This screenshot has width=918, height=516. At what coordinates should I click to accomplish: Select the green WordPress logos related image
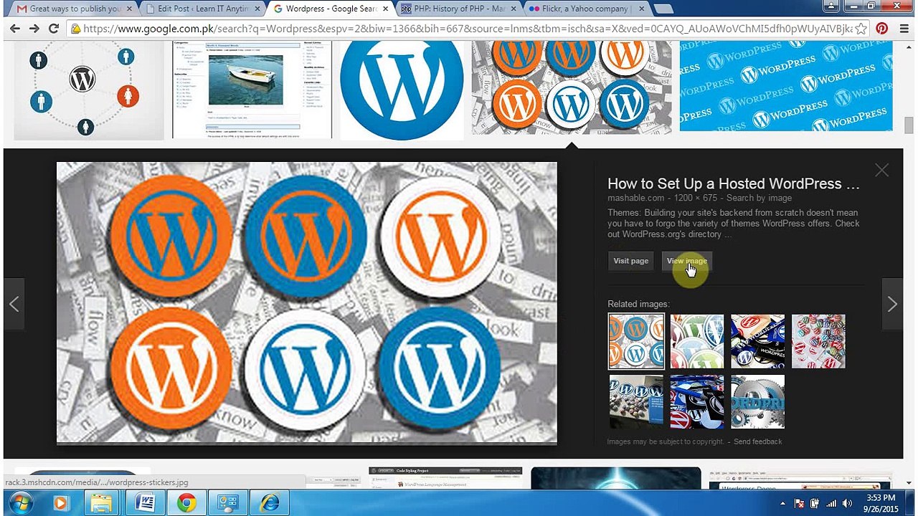click(x=697, y=341)
